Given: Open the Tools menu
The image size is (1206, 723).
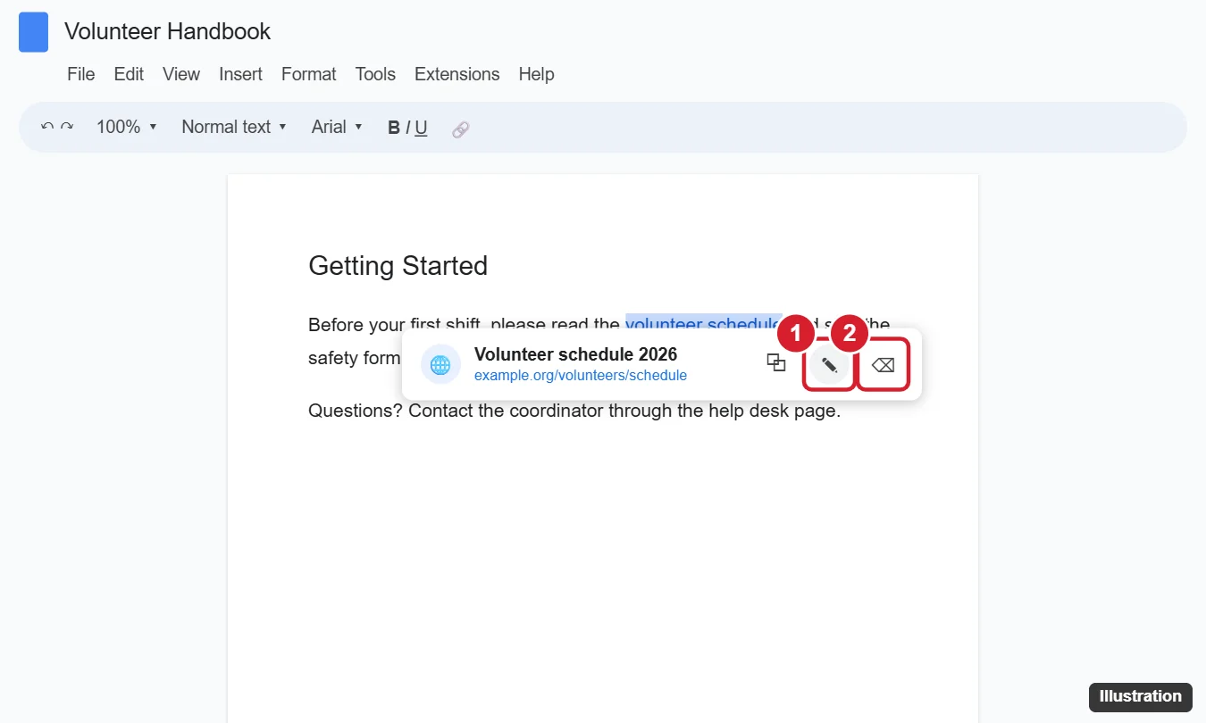Looking at the screenshot, I should 375,74.
